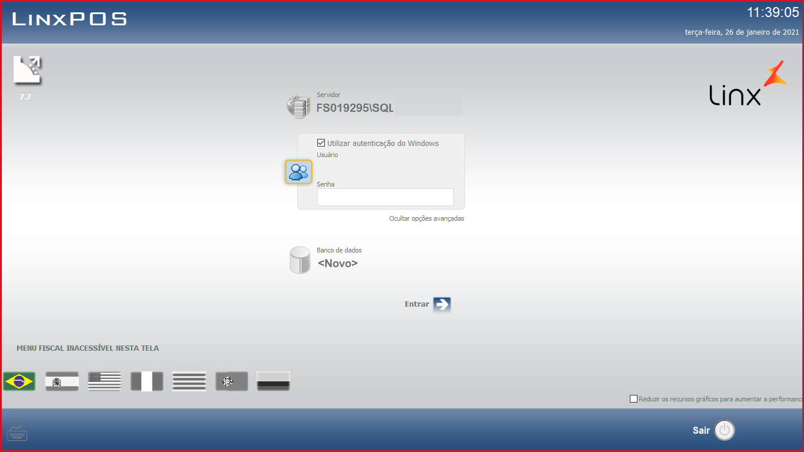Click MENU FISCAL INACESSÍVEL NESTA TELA text
This screenshot has width=804, height=452.
click(x=88, y=348)
